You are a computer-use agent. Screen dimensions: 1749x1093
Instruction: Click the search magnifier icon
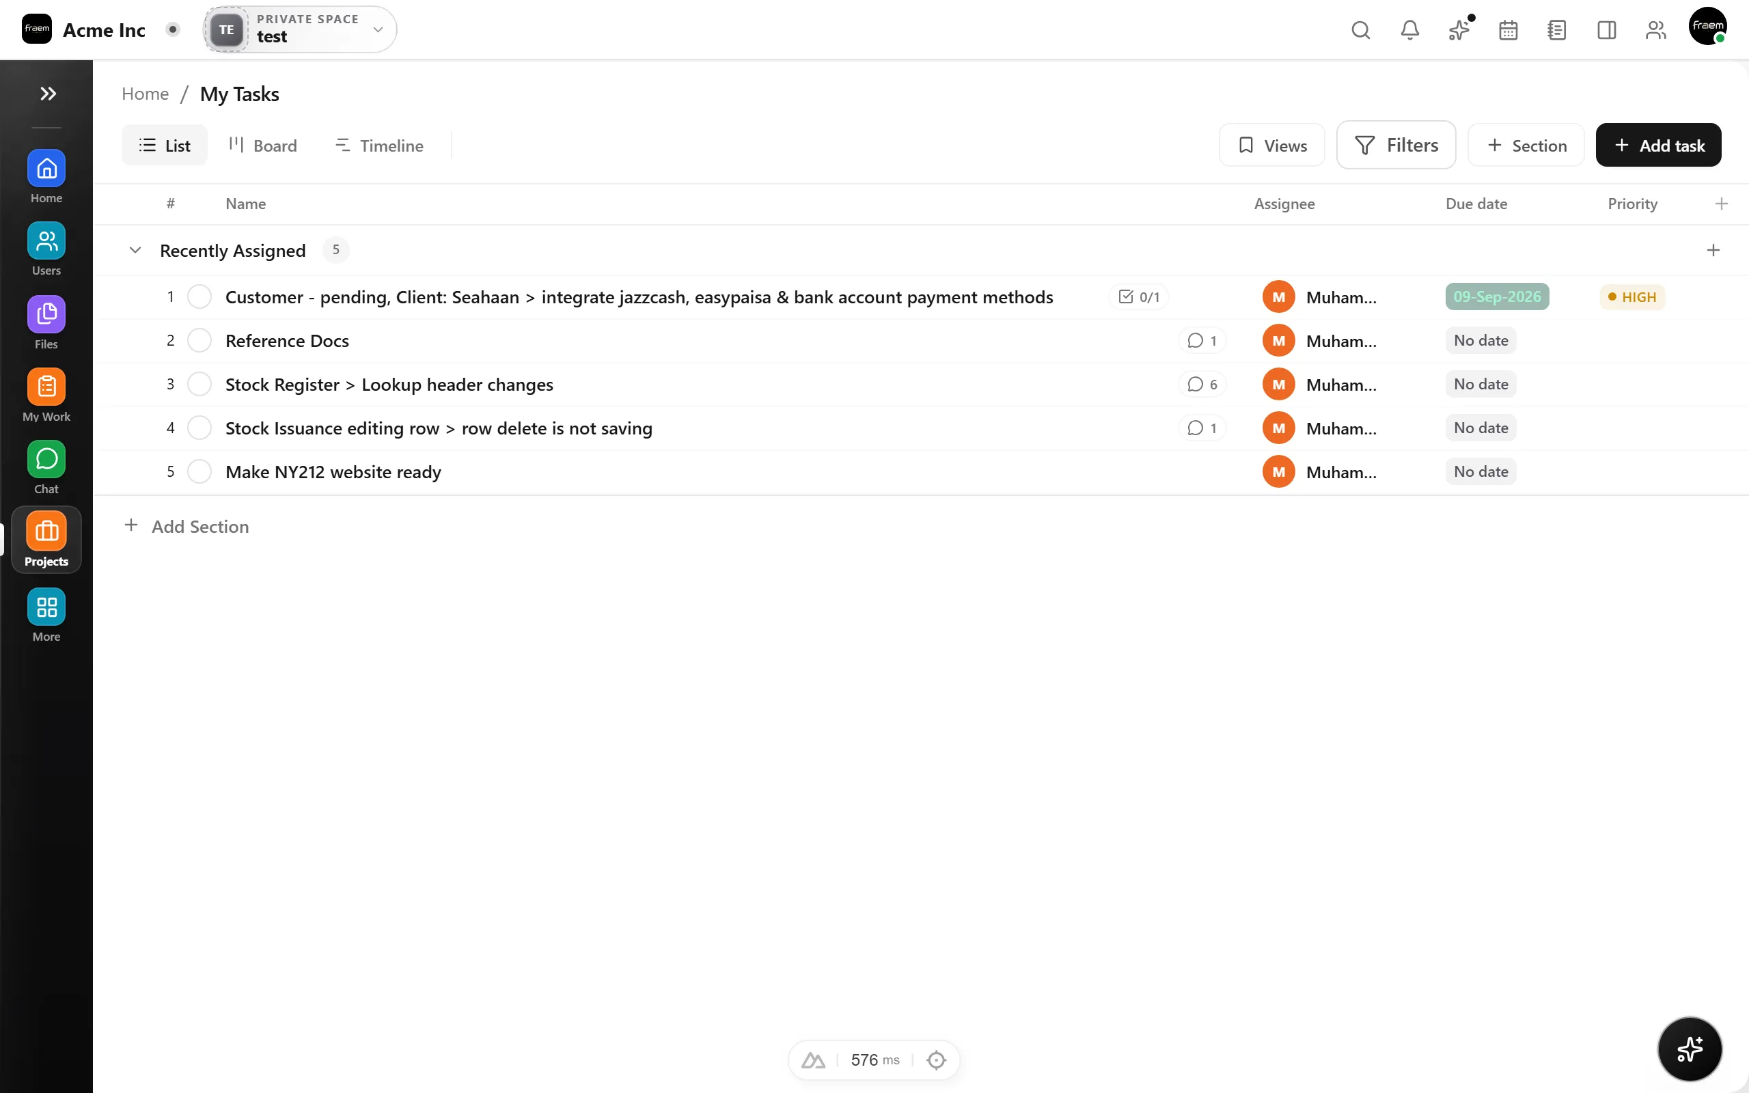pos(1360,29)
